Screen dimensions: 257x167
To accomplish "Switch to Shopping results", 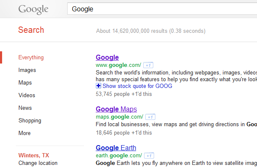I will click(30, 121).
